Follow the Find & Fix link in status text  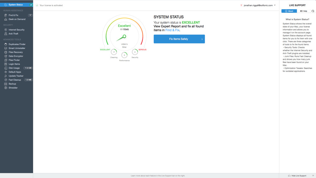pos(172,30)
